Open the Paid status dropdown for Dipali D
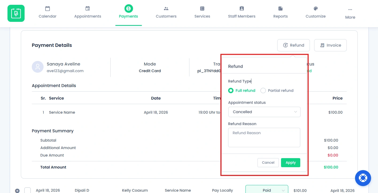378x193 pixels. click(x=267, y=190)
